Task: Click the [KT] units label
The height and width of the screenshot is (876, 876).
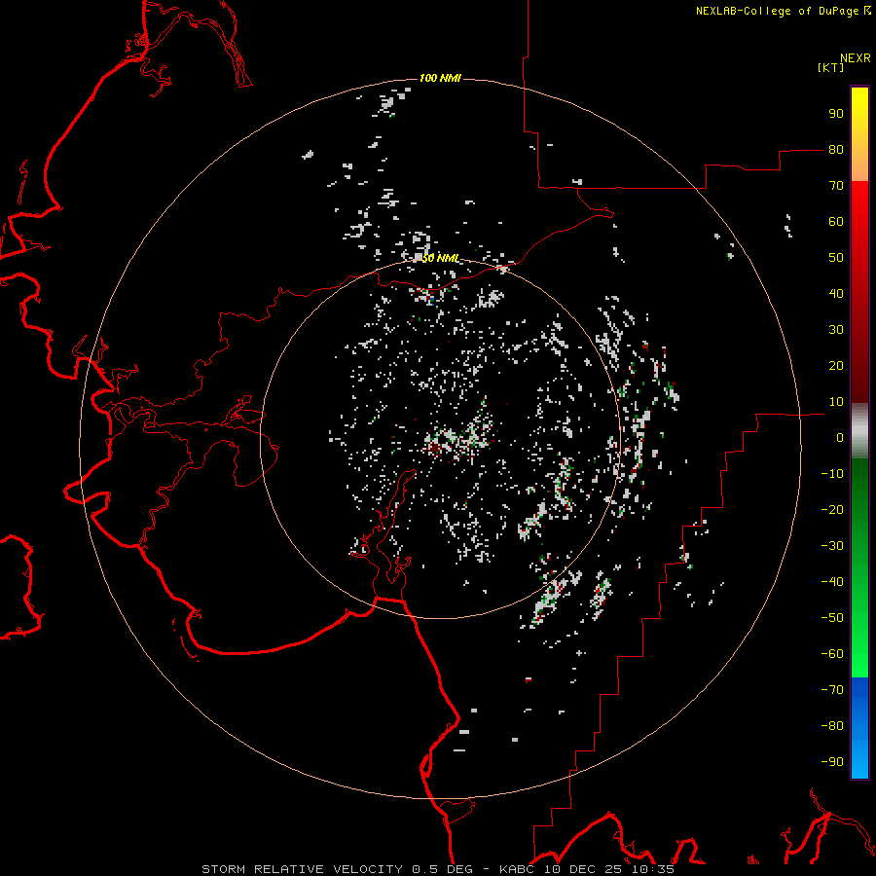Action: (831, 67)
